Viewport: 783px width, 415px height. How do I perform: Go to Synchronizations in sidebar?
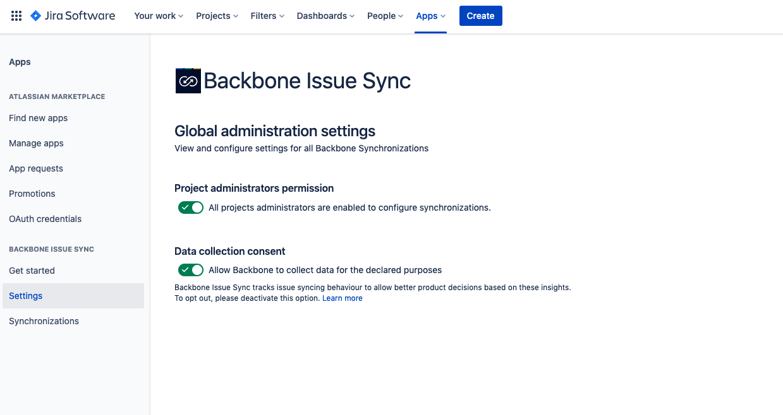[x=44, y=321]
